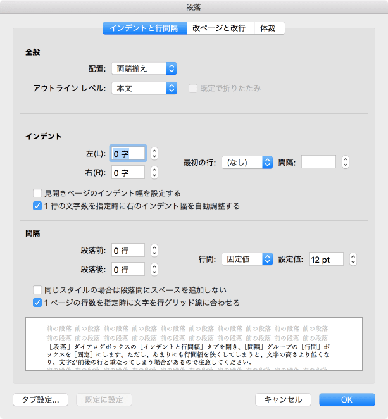Click the stepper for the 間隔 indent field
This screenshot has height=419, width=388.
pyautogui.click(x=345, y=162)
